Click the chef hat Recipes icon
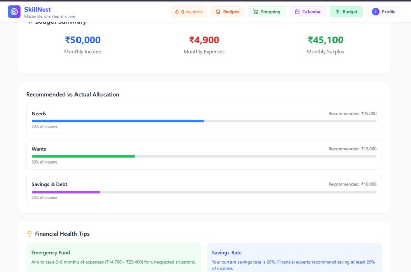411x272 pixels. coord(218,12)
